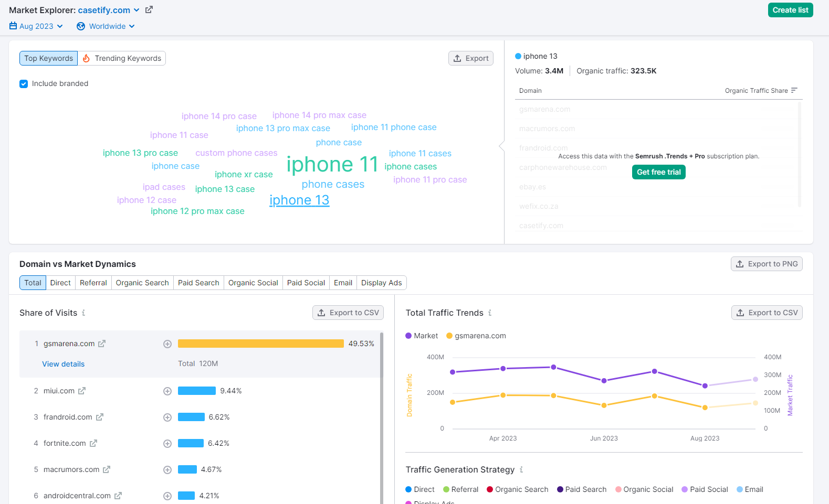Image resolution: width=829 pixels, height=504 pixels.
Task: Select the Email traffic tab
Action: point(343,283)
